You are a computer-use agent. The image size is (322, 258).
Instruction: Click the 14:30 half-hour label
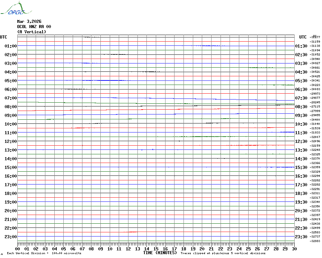click(x=301, y=158)
